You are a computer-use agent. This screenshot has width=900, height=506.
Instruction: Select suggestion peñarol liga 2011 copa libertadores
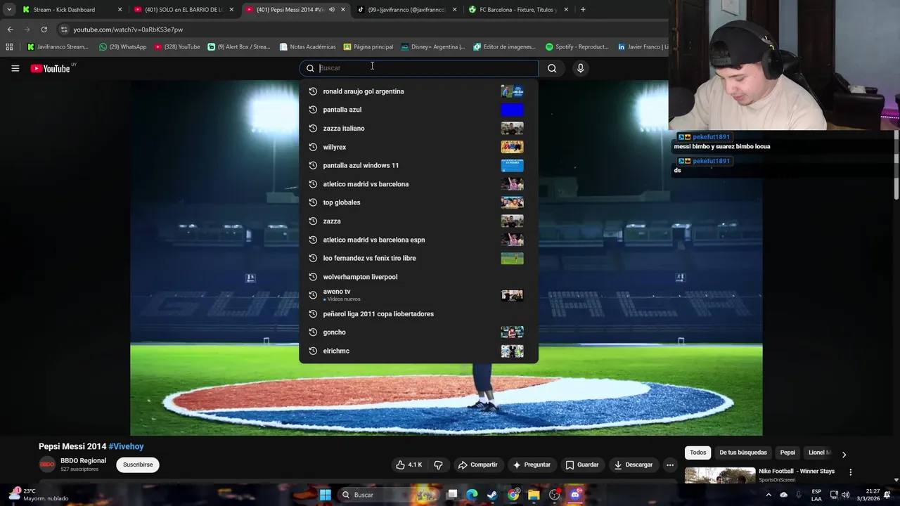(418, 314)
